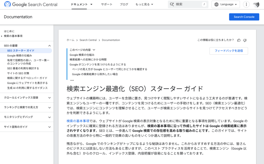The width and height of the screenshot is (264, 164).
Task: Jump to 検索結果への反映にかかる時間 section
Action: point(88,60)
